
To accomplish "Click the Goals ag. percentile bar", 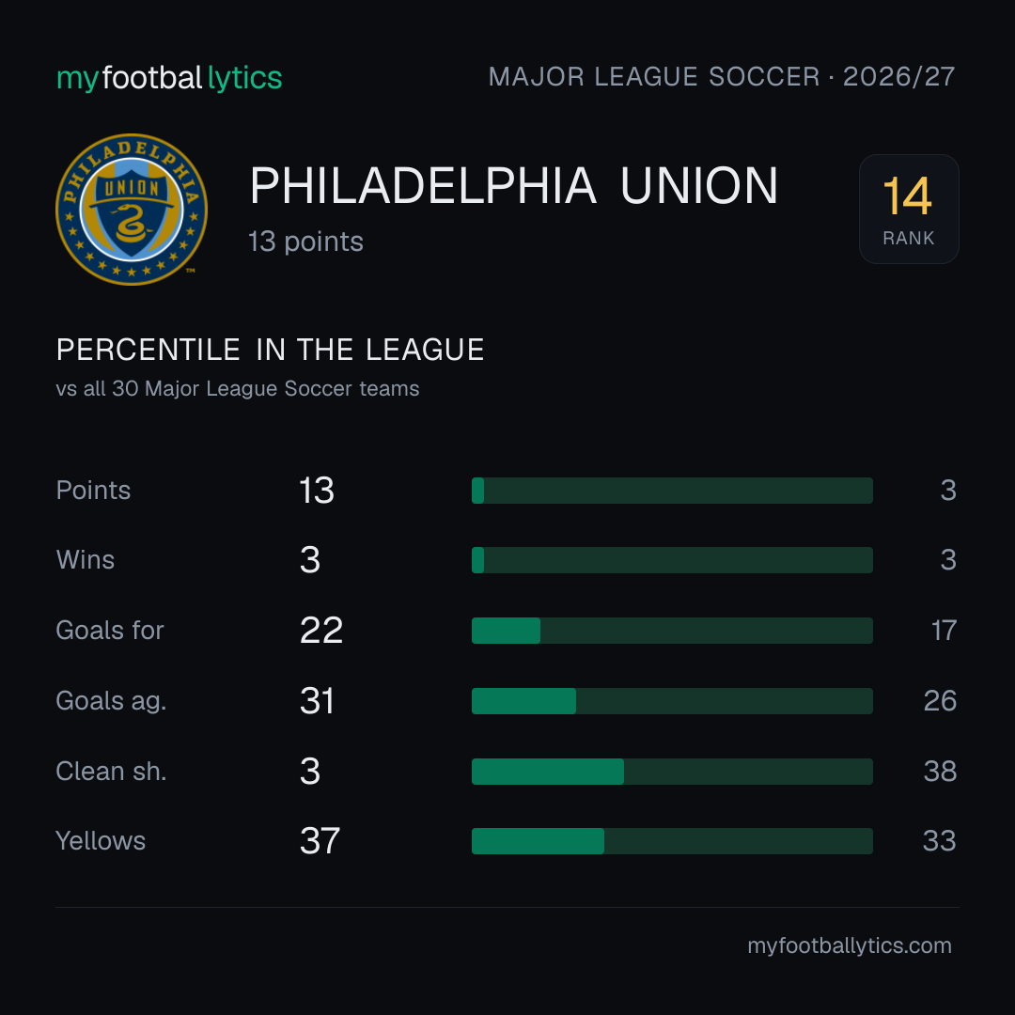I will coord(672,700).
